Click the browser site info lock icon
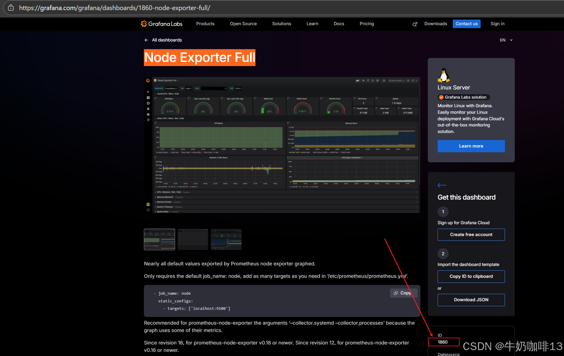The image size is (564, 356). click(x=11, y=8)
